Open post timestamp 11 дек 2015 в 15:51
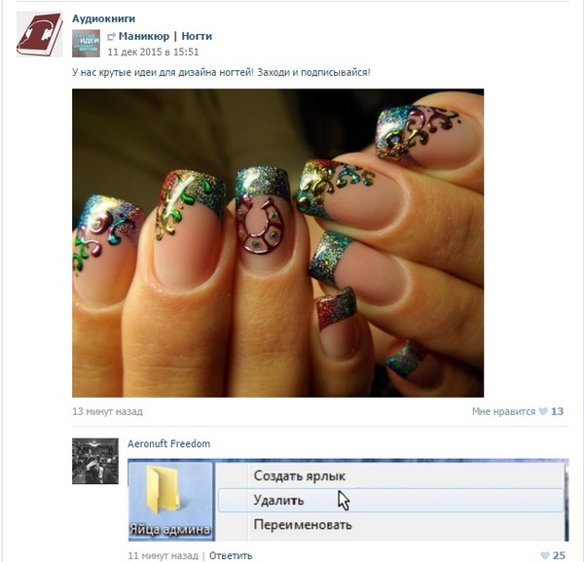Screen dimensions: 584x562 coord(153,52)
